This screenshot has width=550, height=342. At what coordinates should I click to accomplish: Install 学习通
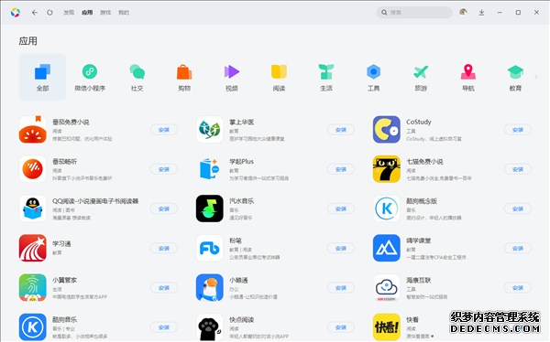point(164,249)
